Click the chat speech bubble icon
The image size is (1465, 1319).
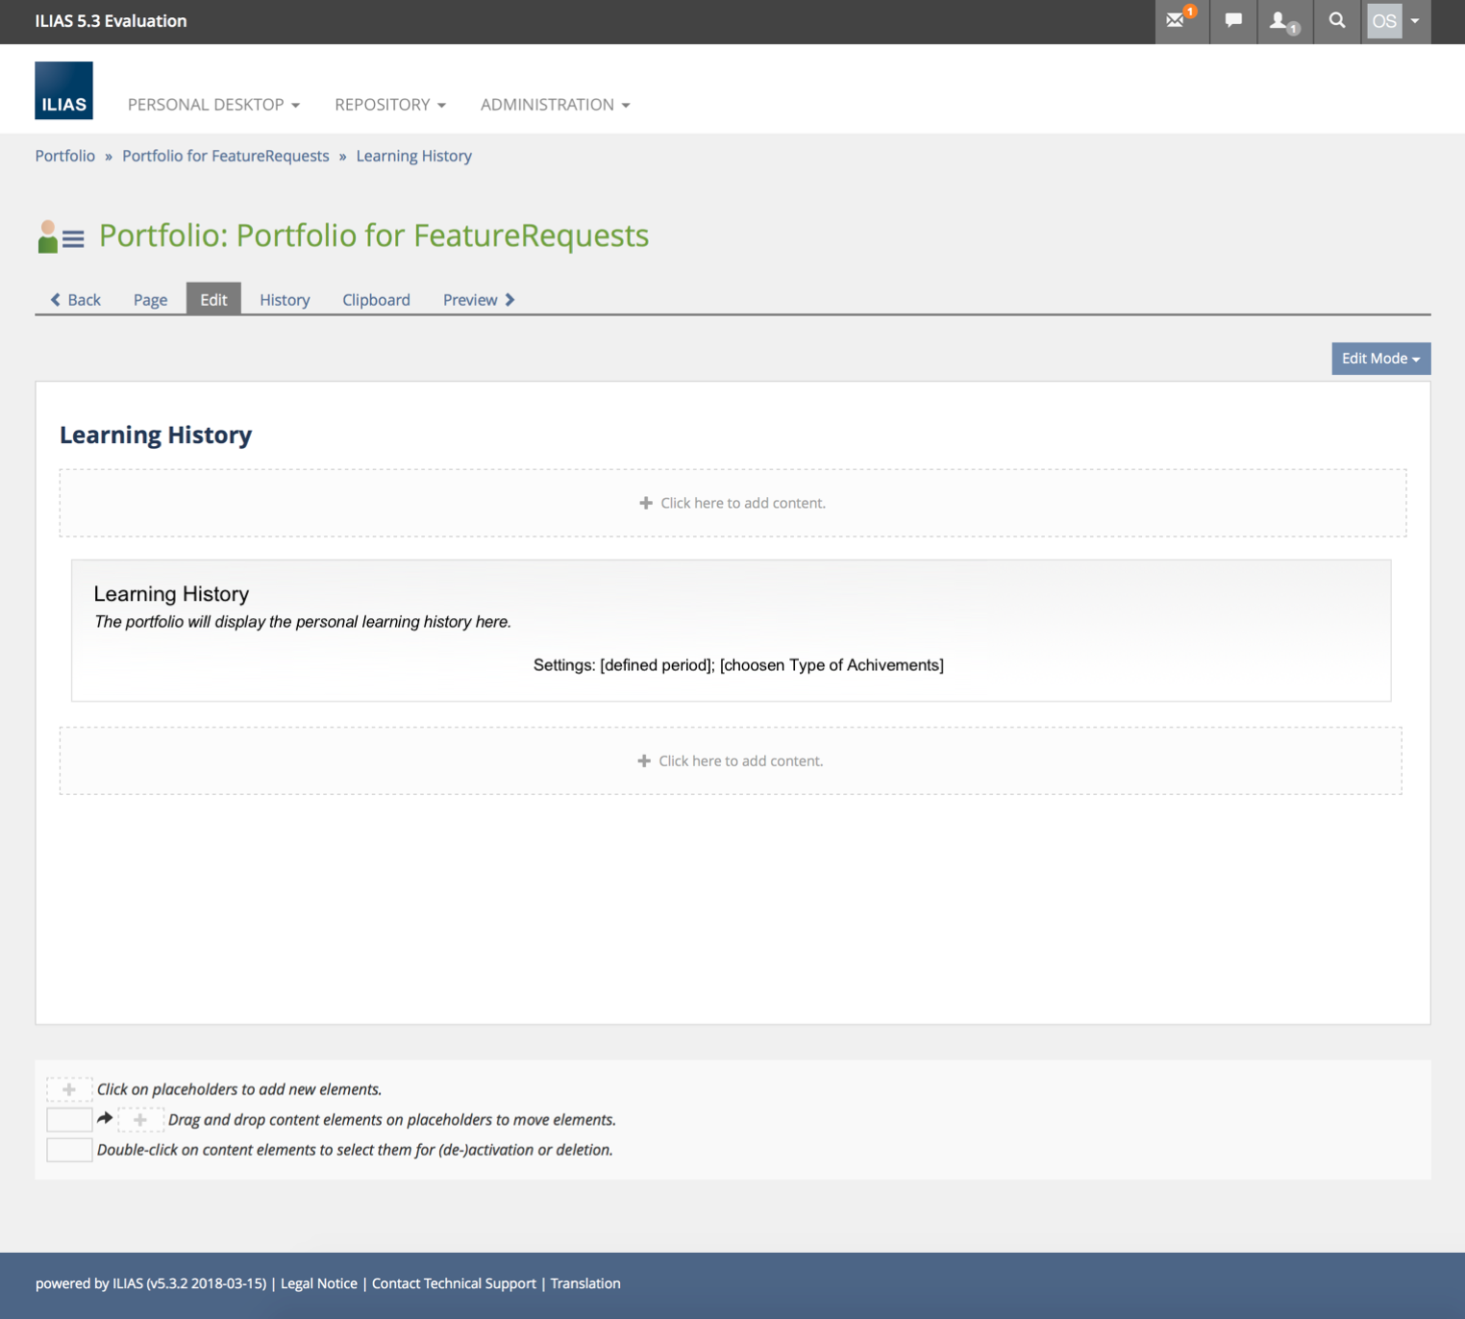click(1233, 21)
